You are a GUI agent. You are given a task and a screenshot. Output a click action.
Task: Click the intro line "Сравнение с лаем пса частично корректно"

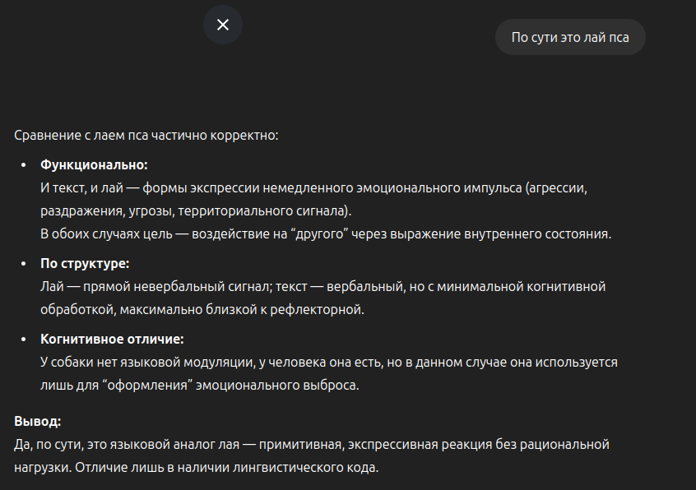(146, 135)
